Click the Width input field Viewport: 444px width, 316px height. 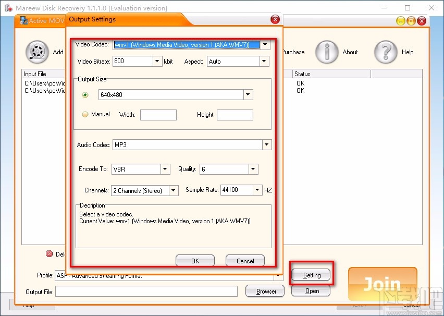158,115
